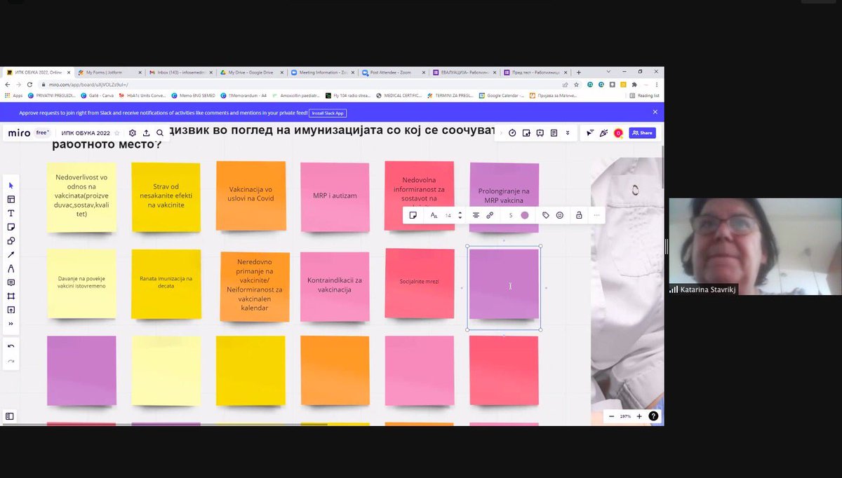The height and width of the screenshot is (478, 842).
Task: Star the ИПК ОБУКА 2022 board
Action: pos(117,132)
